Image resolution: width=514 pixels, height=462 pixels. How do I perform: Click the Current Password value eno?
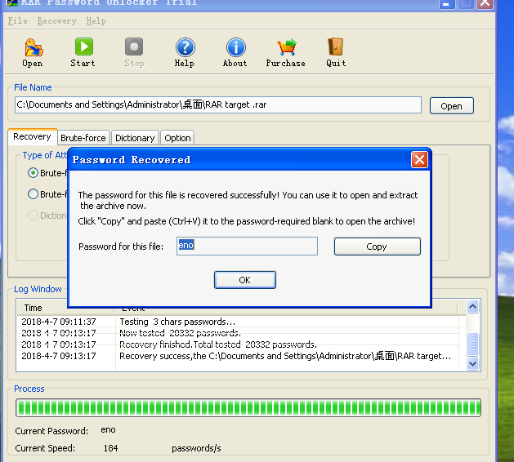tap(108, 430)
